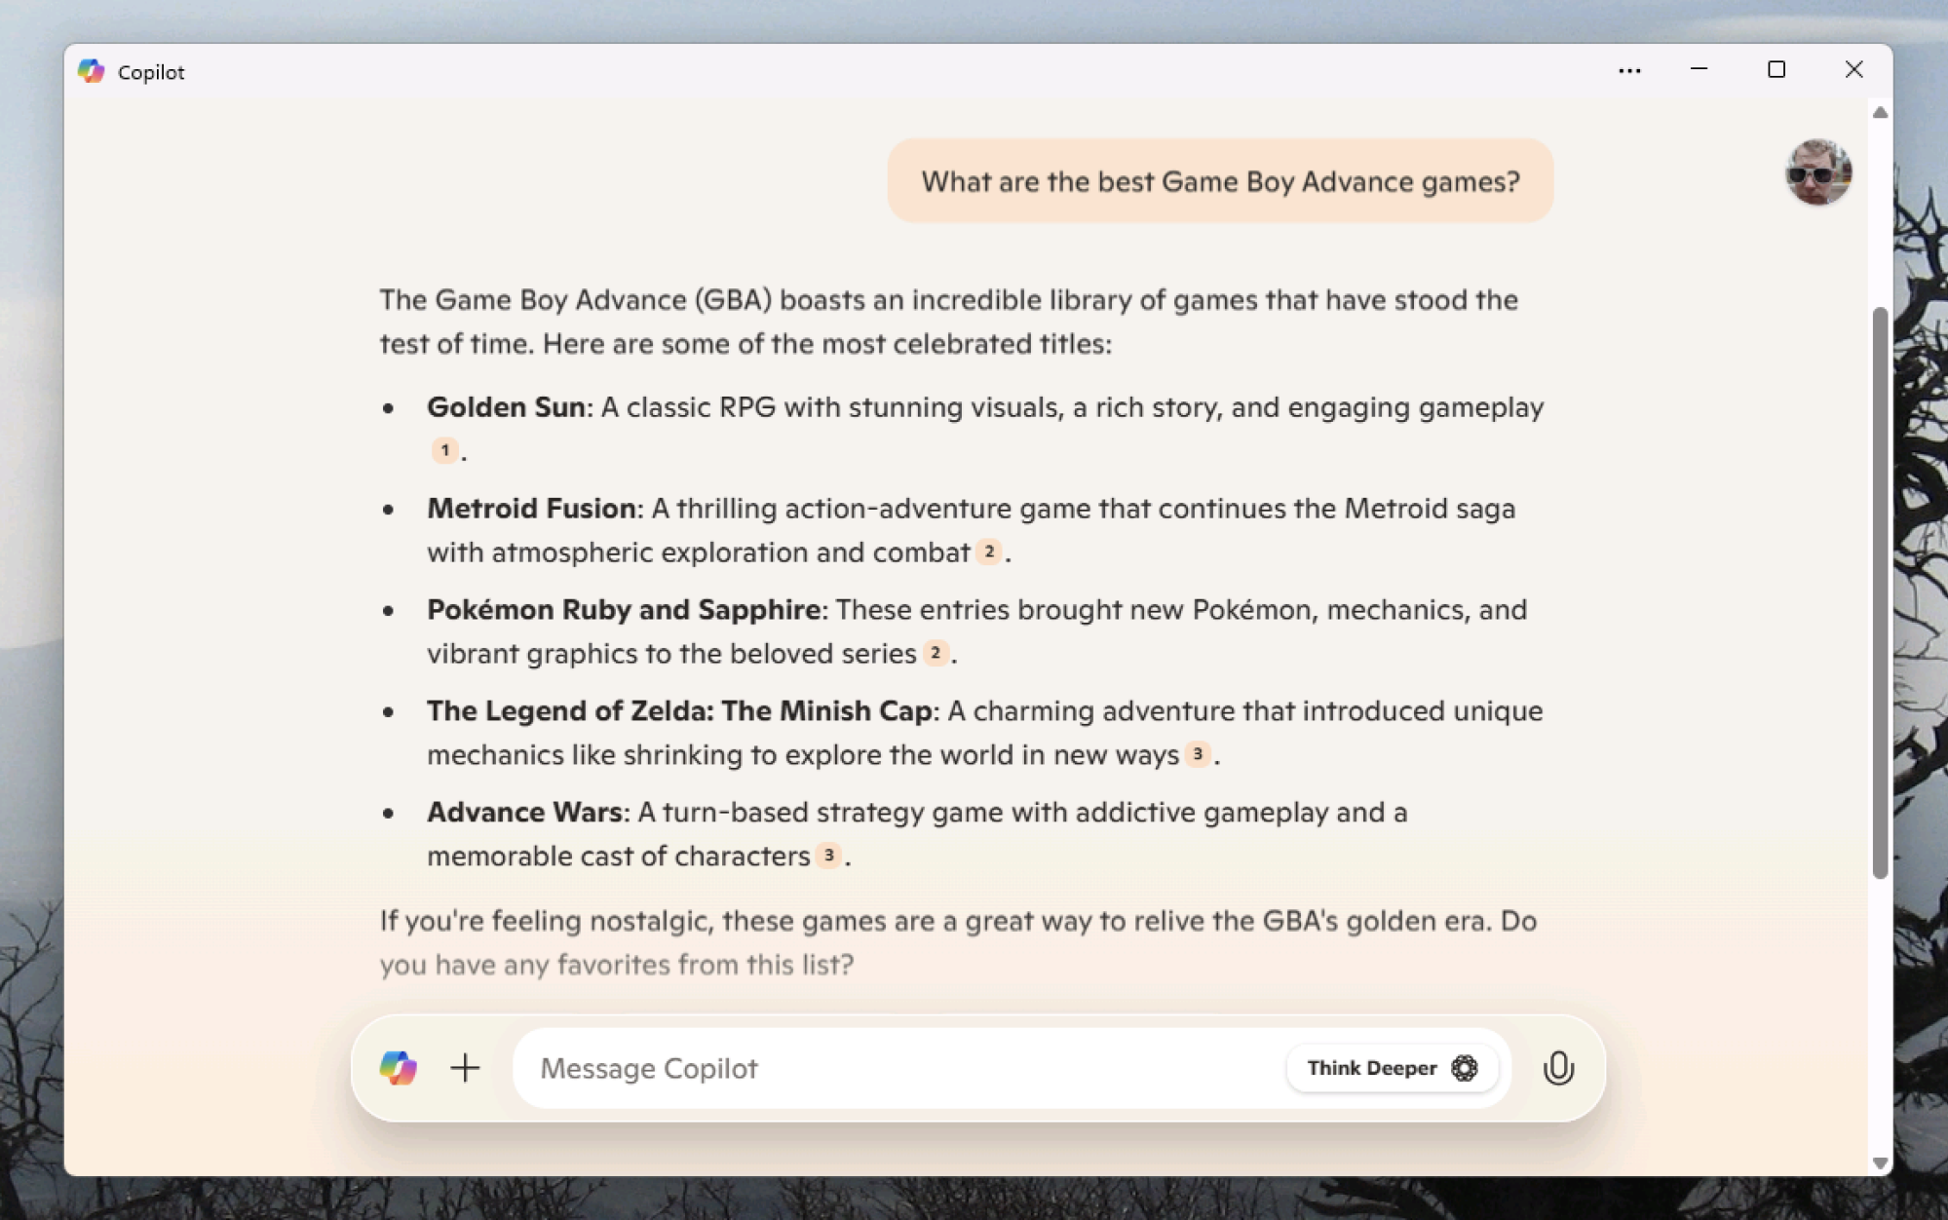Click the scrollbar down arrow

[1881, 1163]
